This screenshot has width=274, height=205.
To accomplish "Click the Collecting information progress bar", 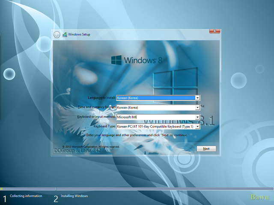I will click(x=27, y=189).
